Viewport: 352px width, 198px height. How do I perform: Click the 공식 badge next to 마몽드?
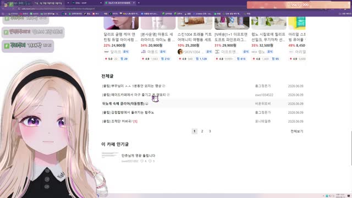(163, 52)
